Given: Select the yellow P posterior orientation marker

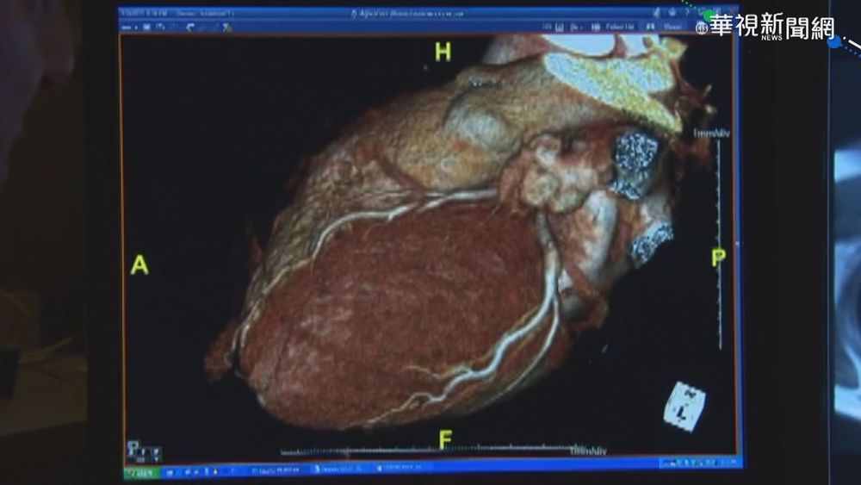Looking at the screenshot, I should (718, 258).
